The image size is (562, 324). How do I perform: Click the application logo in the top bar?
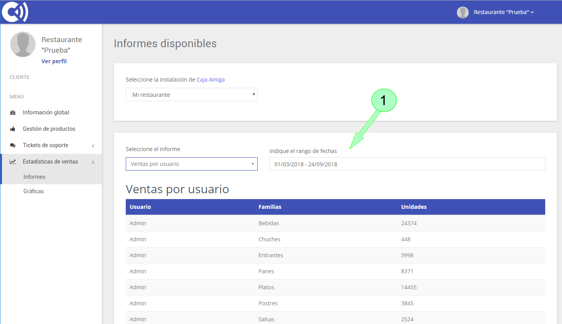(x=14, y=12)
